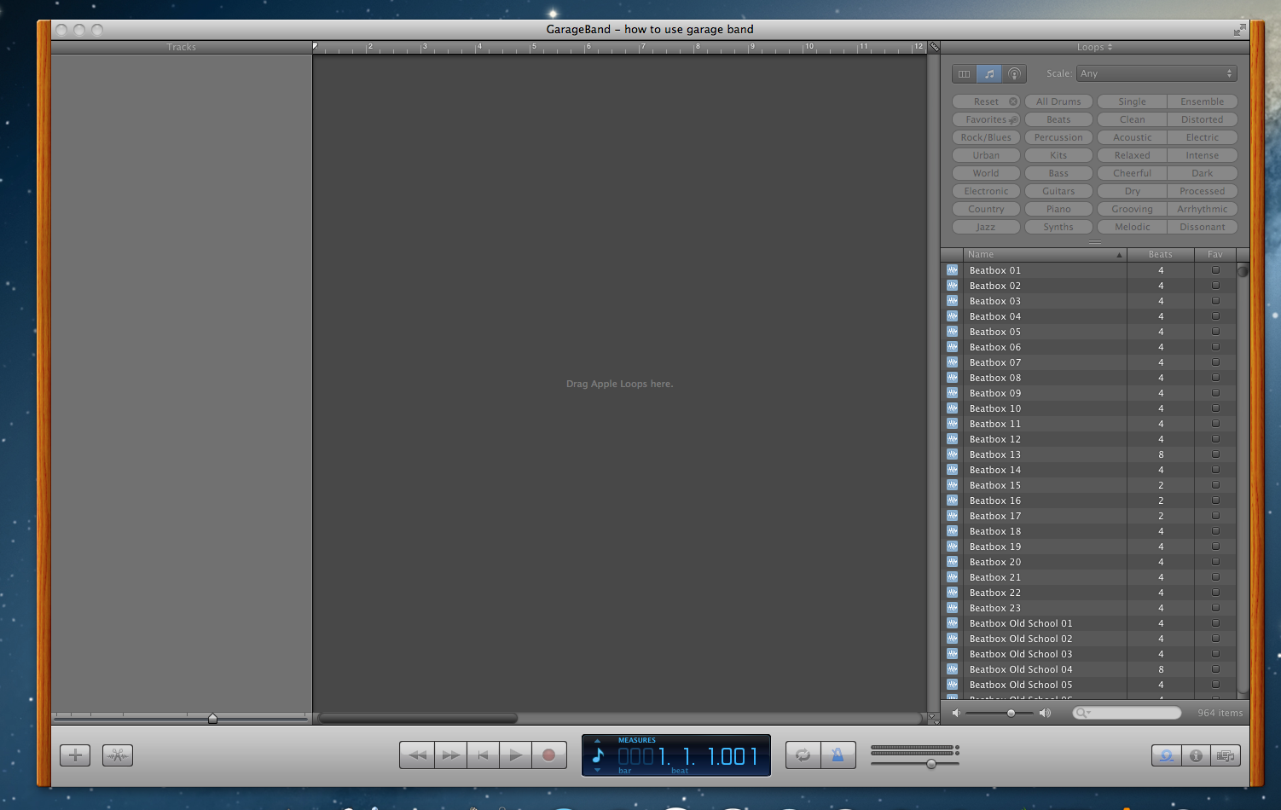This screenshot has height=810, width=1281.
Task: Start playback with the Play button
Action: pyautogui.click(x=515, y=755)
